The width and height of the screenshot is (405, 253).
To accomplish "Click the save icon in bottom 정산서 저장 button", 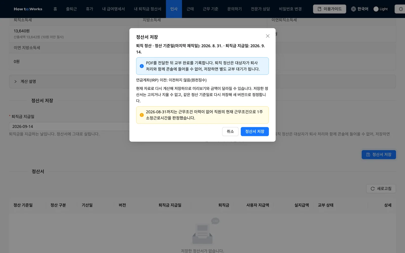I will click(x=368, y=155).
